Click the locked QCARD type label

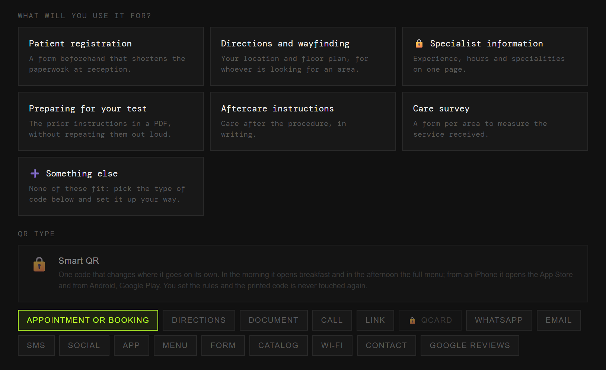[x=436, y=320]
